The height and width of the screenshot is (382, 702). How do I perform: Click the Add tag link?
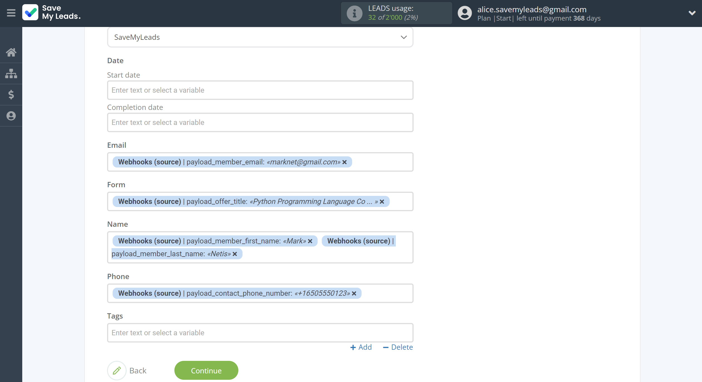point(361,347)
